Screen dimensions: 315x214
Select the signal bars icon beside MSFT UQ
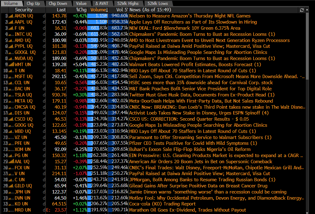pos(11,77)
